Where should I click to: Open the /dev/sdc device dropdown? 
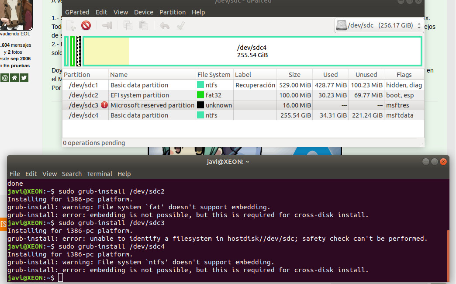pyautogui.click(x=379, y=25)
